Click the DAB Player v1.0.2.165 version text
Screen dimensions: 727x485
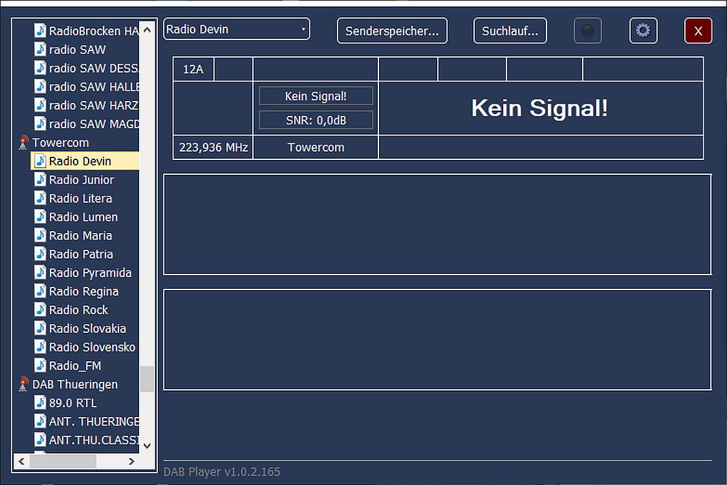pos(222,471)
